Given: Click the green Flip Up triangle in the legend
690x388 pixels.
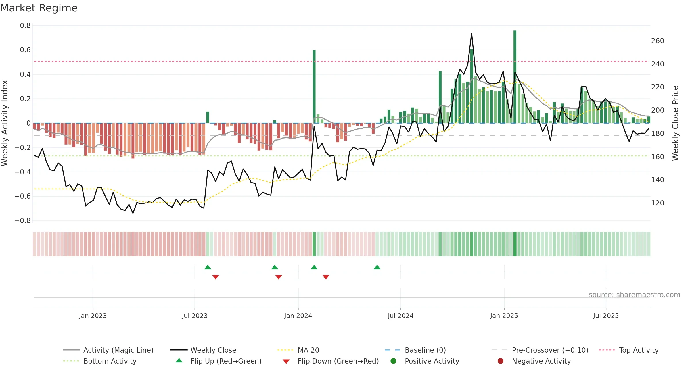Looking at the screenshot, I should click(179, 360).
